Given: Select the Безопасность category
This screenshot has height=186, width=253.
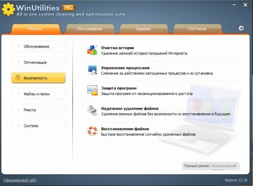Looking at the screenshot, I should pos(38,78).
